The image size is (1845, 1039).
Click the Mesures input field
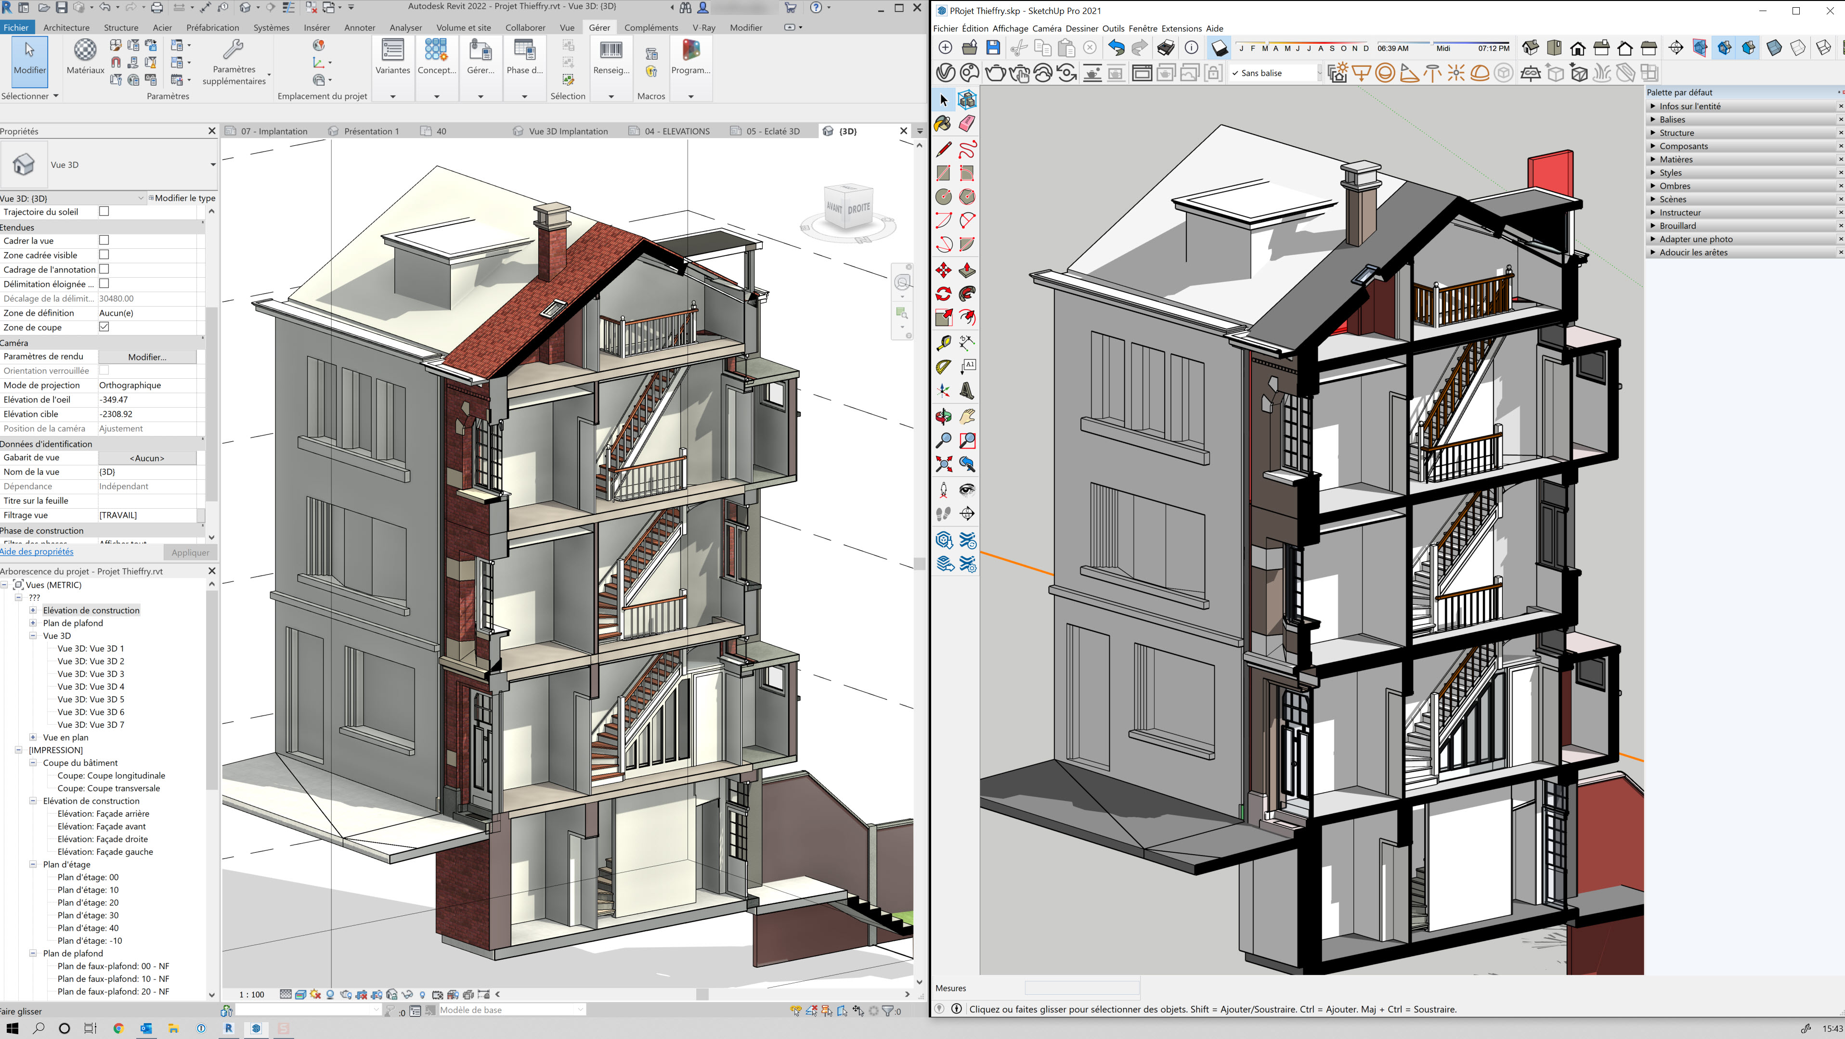pyautogui.click(x=1081, y=988)
